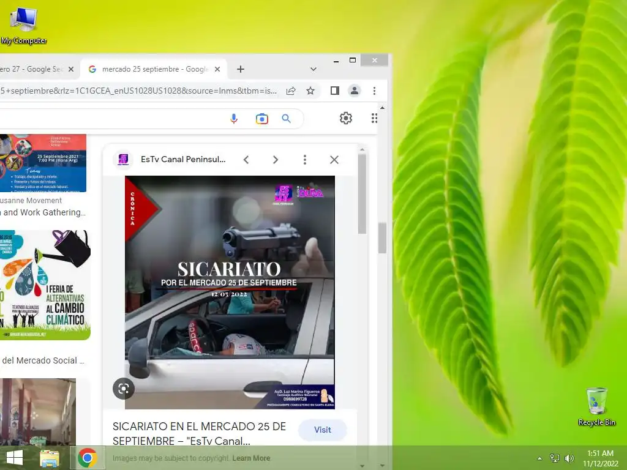Start voice search with the microphone icon
Image resolution: width=627 pixels, height=470 pixels.
tap(234, 118)
